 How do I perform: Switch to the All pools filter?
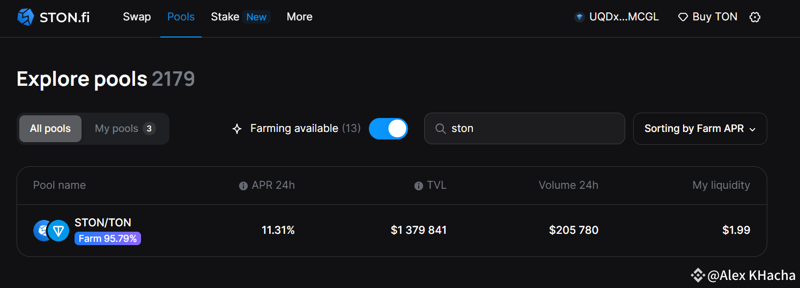click(x=50, y=129)
